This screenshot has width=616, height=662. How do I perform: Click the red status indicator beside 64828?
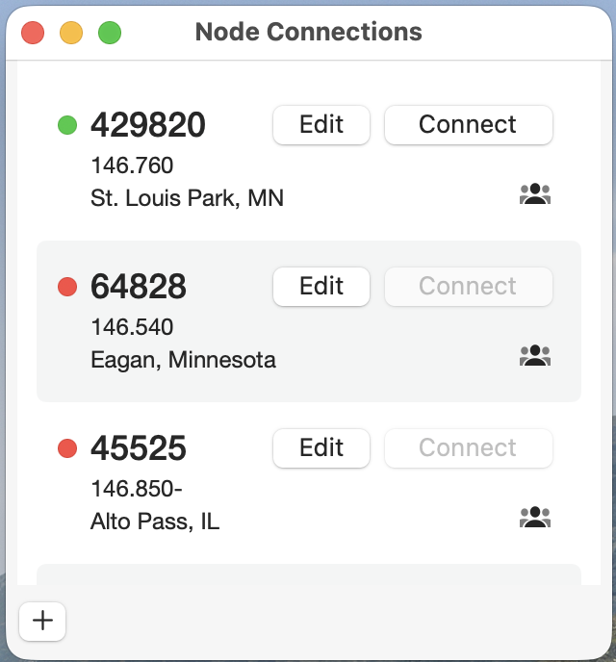point(67,287)
